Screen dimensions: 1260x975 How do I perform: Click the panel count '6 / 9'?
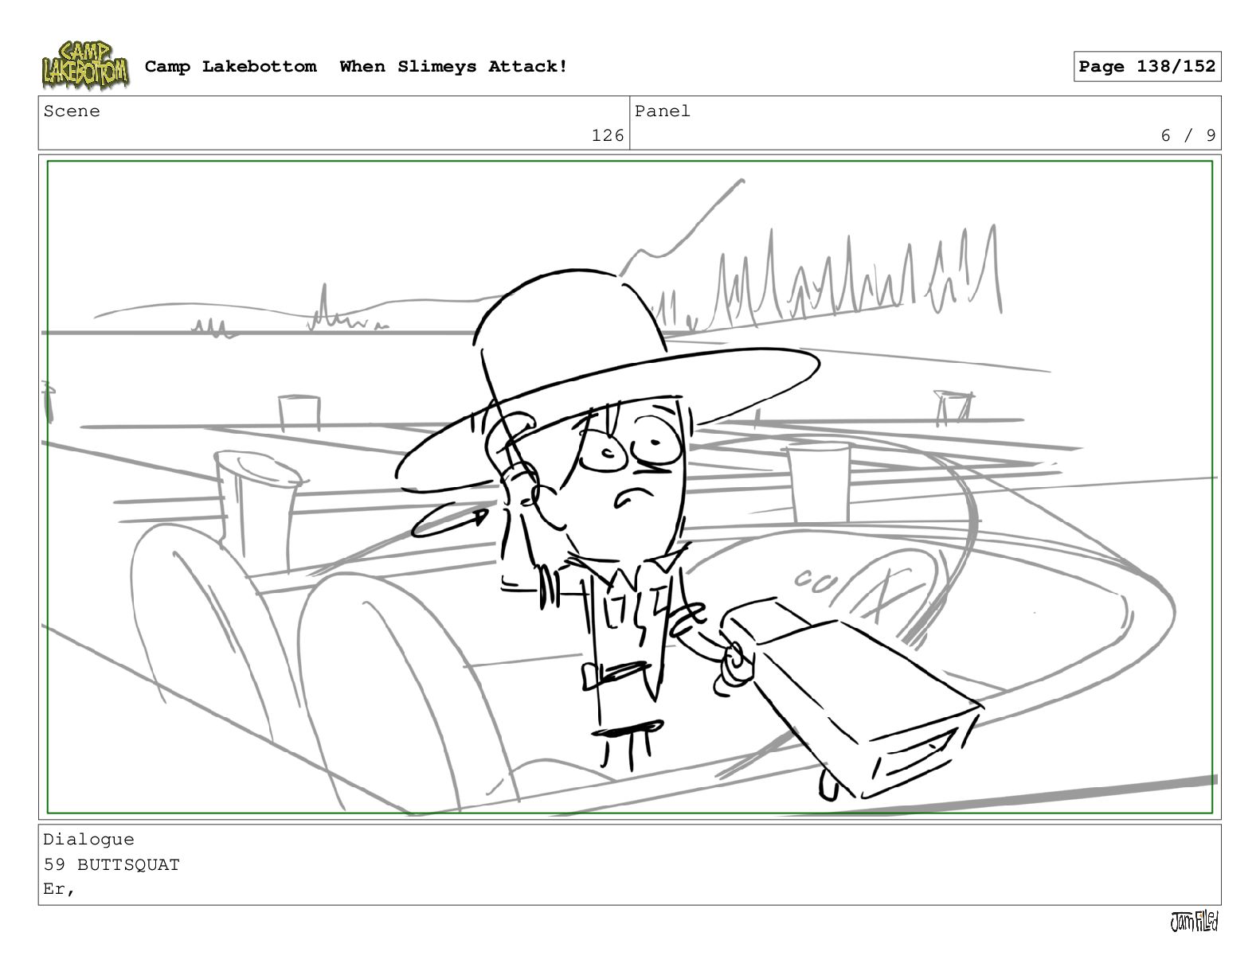(x=1188, y=135)
